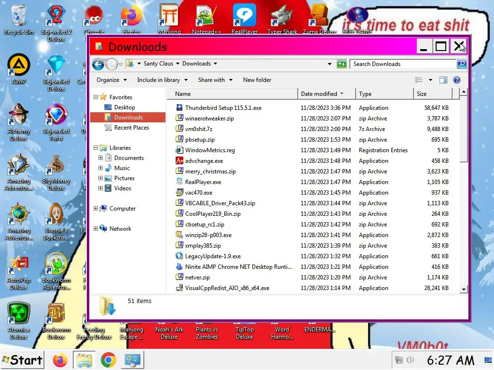Select Videos library in navigation pane
This screenshot has width=494, height=370.
(x=123, y=188)
